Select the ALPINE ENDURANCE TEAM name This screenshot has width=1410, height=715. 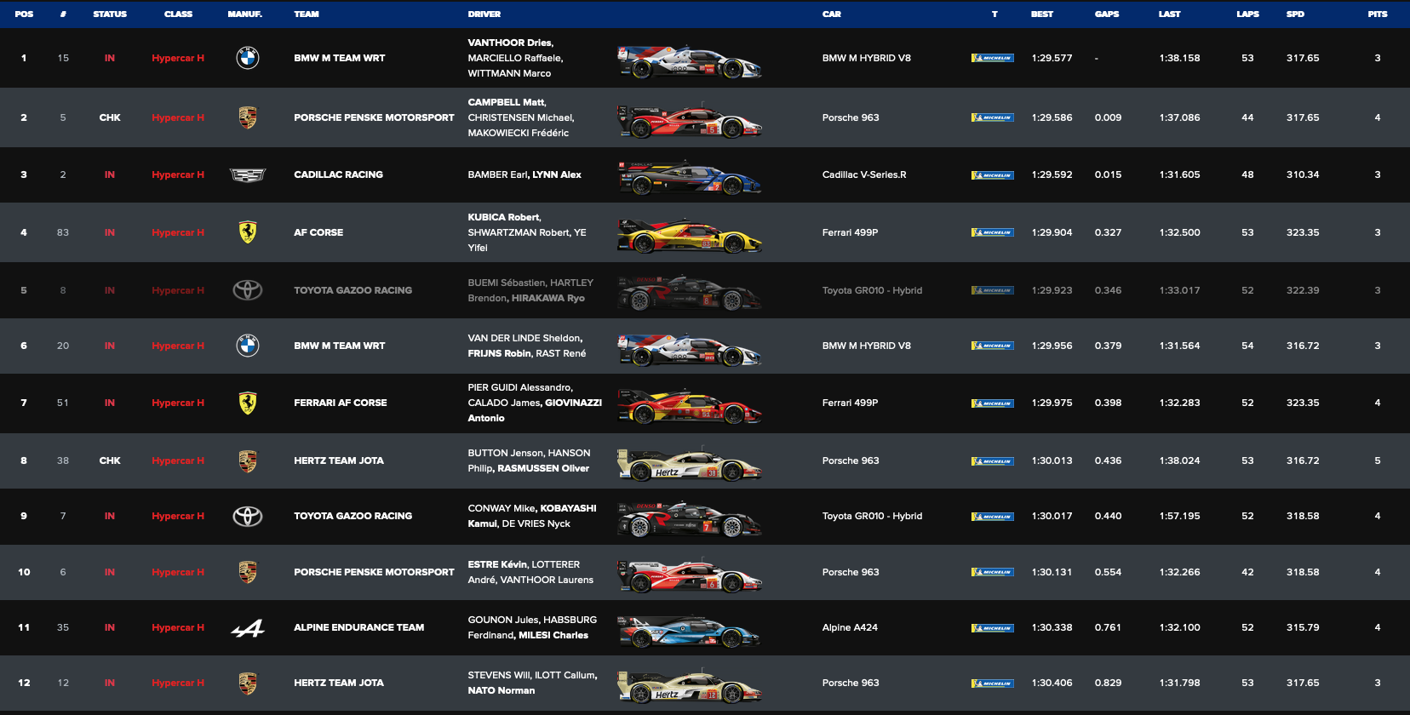click(358, 627)
